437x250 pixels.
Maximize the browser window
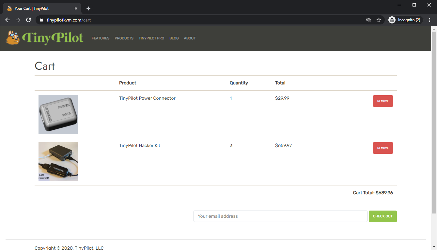(x=414, y=5)
